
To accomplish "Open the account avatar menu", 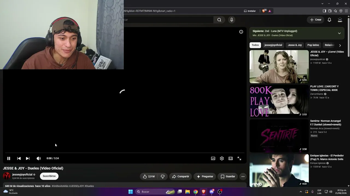I will click(340, 20).
